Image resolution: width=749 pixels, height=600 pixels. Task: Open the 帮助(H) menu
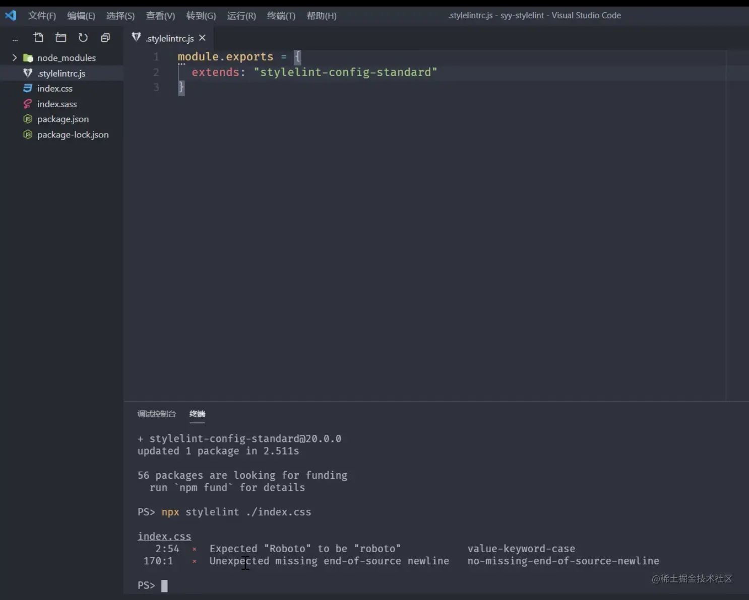coord(322,16)
